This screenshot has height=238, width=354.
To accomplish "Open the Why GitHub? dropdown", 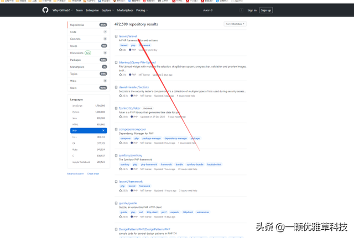I will coord(63,10).
